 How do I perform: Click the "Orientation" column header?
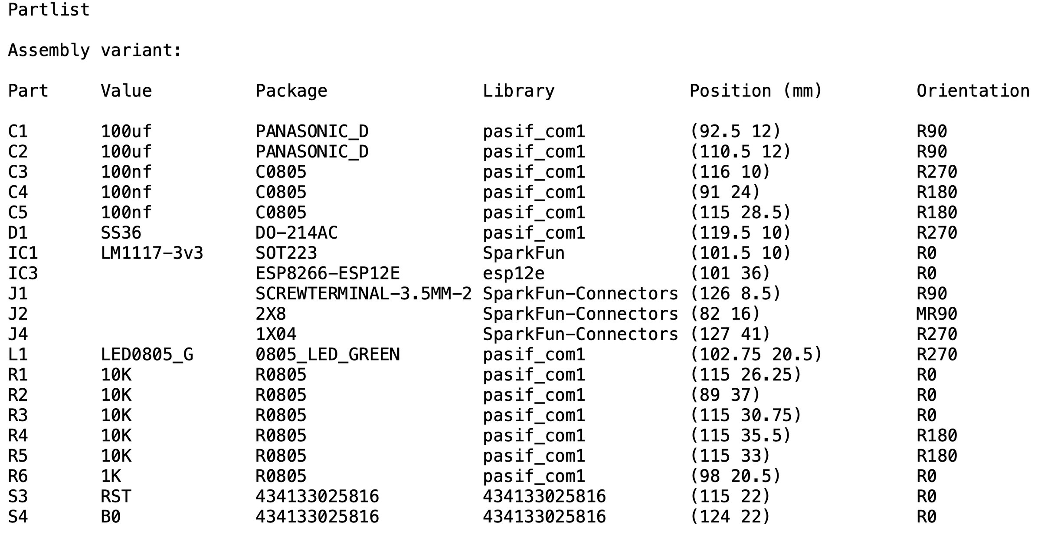(973, 91)
